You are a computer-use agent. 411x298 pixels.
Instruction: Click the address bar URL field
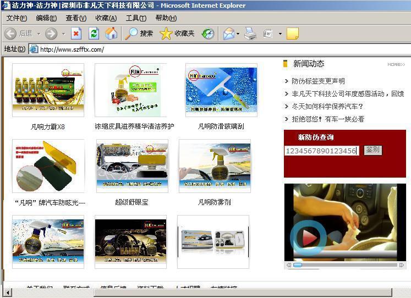coord(220,49)
